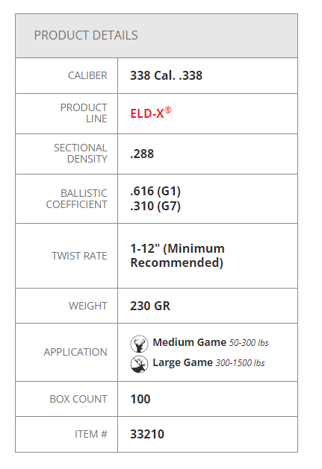This screenshot has width=322, height=469.
Task: Click the TWIST RATE label
Action: (79, 256)
